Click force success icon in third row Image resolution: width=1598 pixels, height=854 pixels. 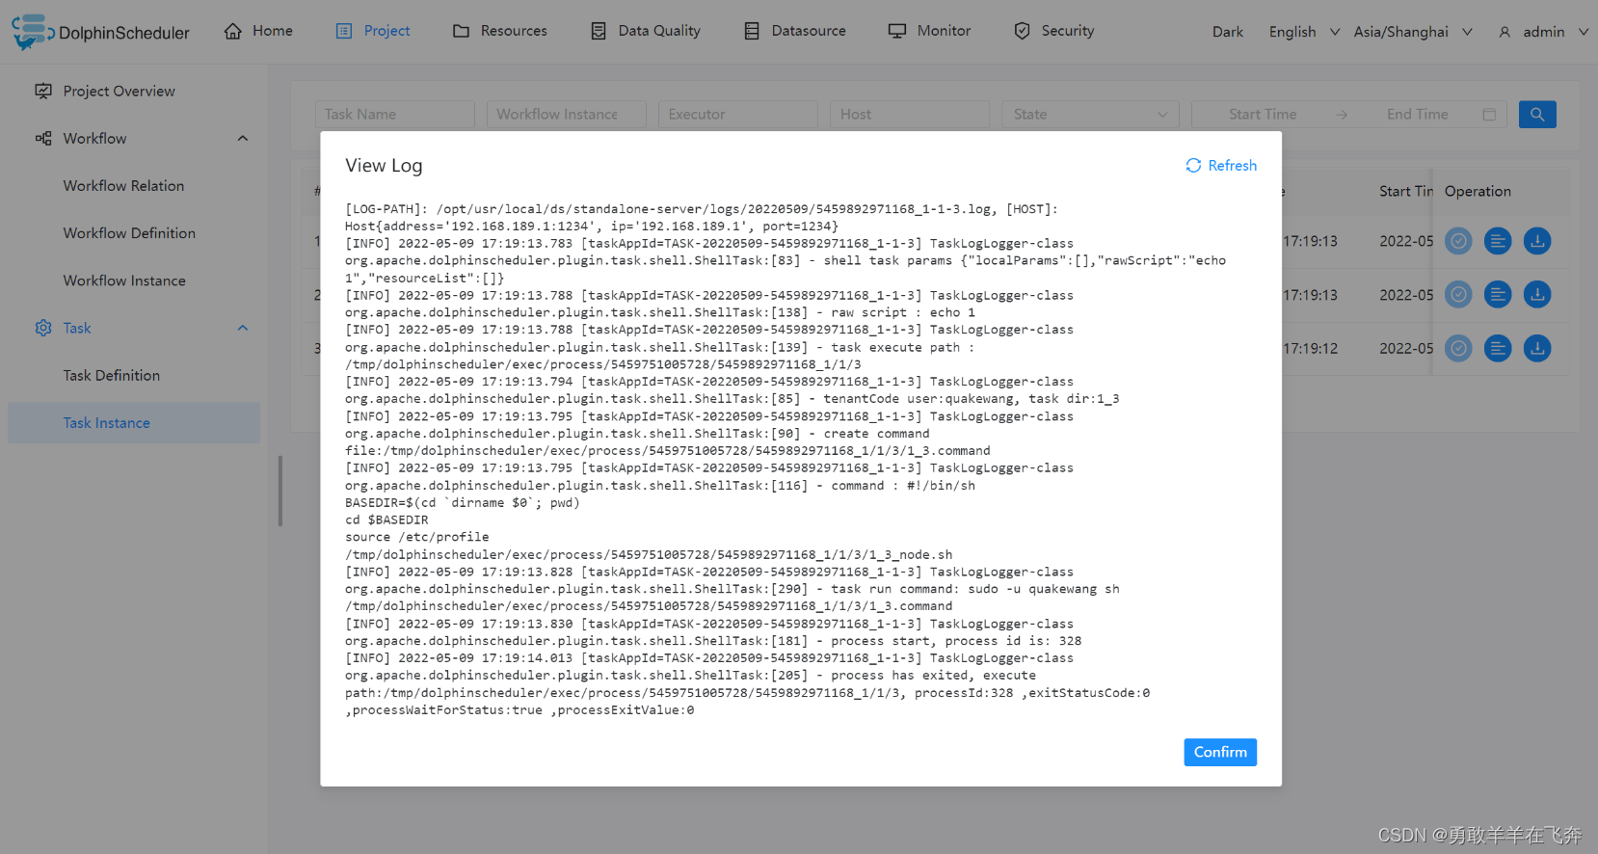[x=1458, y=348]
